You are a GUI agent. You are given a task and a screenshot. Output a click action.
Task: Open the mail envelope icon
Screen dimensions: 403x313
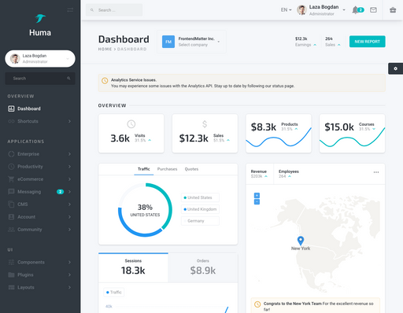(x=373, y=10)
